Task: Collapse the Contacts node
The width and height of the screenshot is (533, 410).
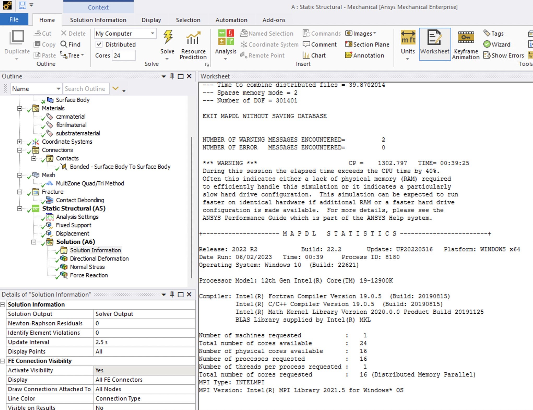Action: [34, 158]
